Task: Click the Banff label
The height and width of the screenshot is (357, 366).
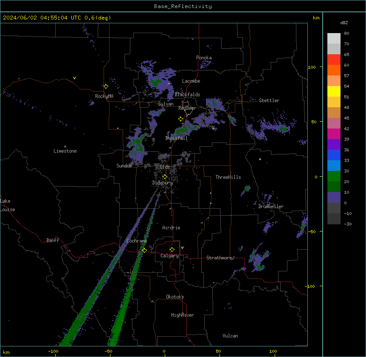Action: pos(53,240)
